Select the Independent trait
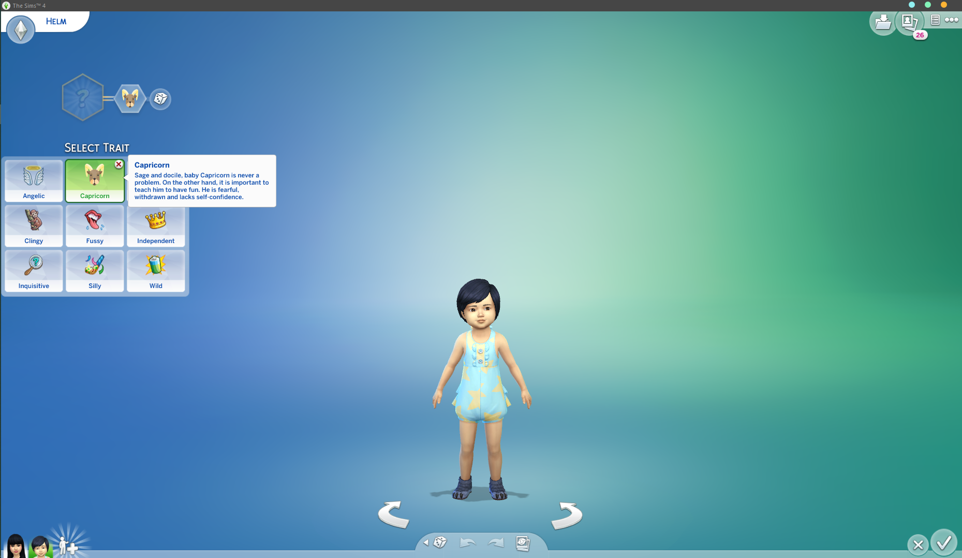 tap(156, 226)
